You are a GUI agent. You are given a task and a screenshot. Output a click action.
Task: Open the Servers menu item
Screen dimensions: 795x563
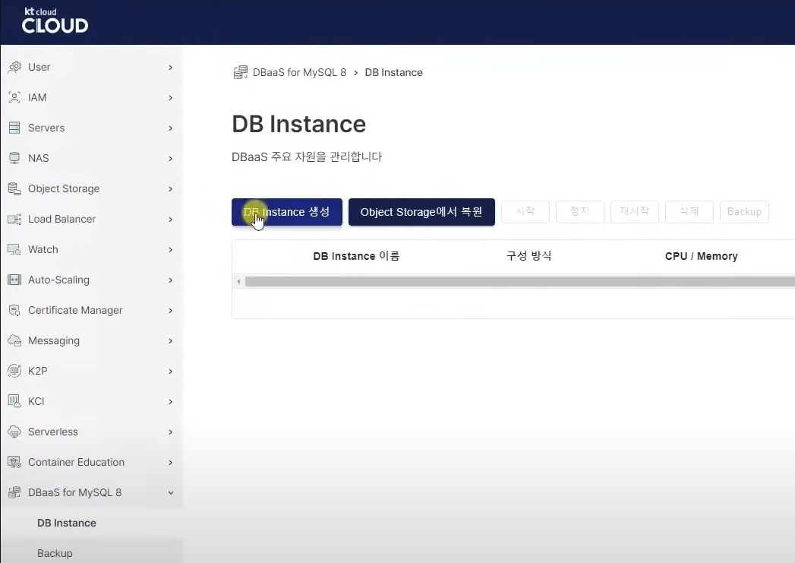92,128
